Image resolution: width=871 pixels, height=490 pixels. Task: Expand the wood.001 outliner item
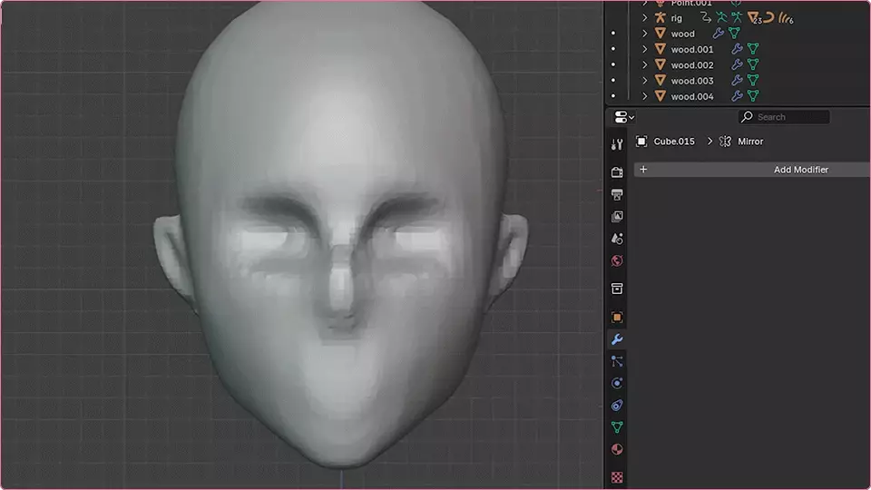point(645,49)
